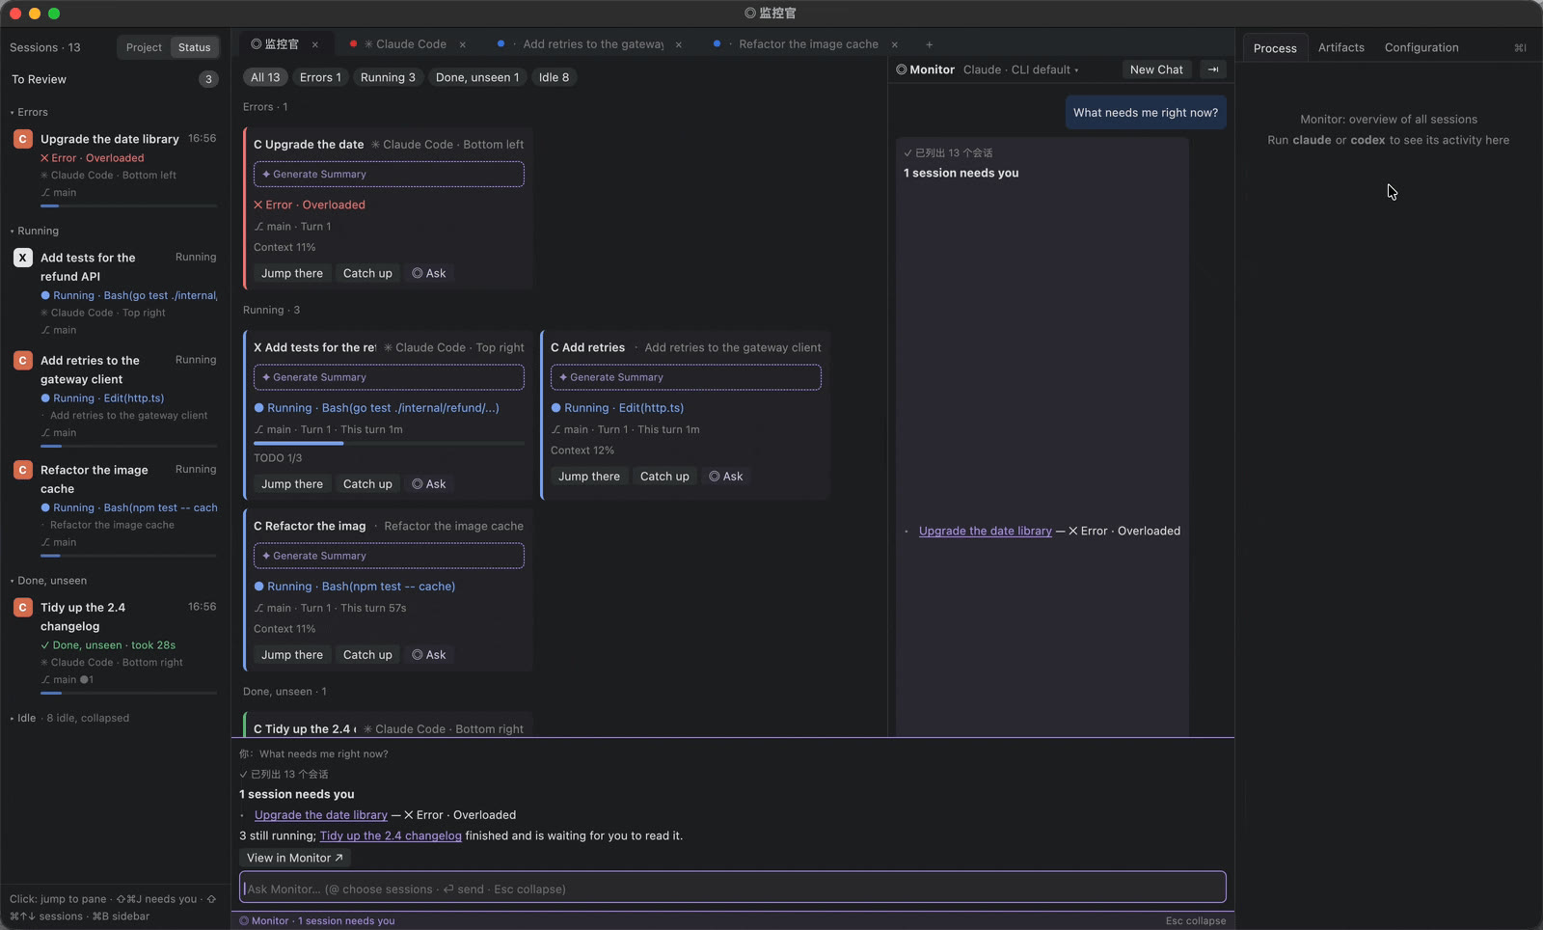
Task: Click the Claude icon of Upgrade the date library session
Action: 22,139
